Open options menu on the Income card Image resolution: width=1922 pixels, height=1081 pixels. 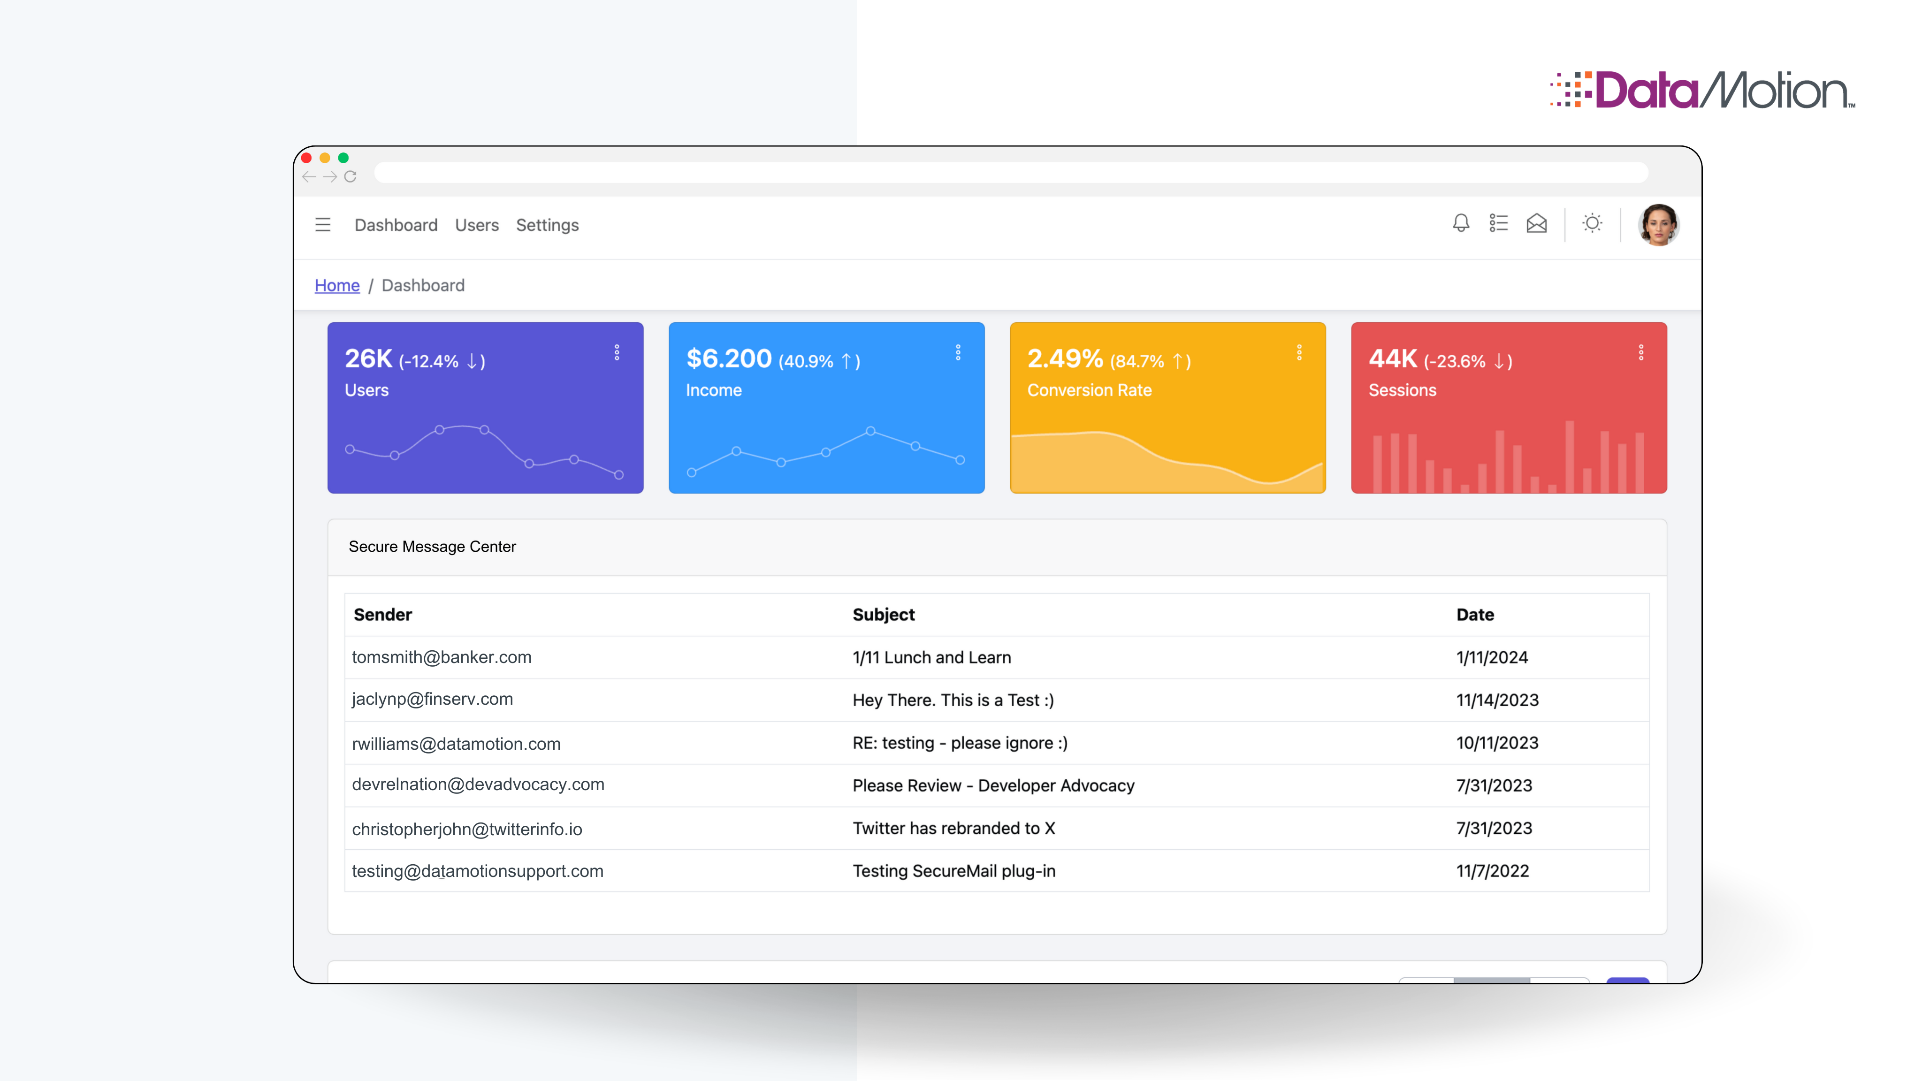tap(958, 352)
